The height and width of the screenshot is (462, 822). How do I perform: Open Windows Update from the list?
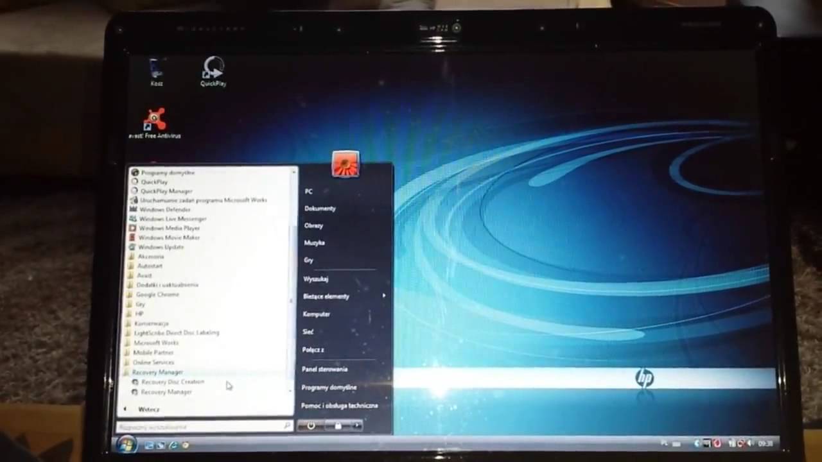point(157,247)
